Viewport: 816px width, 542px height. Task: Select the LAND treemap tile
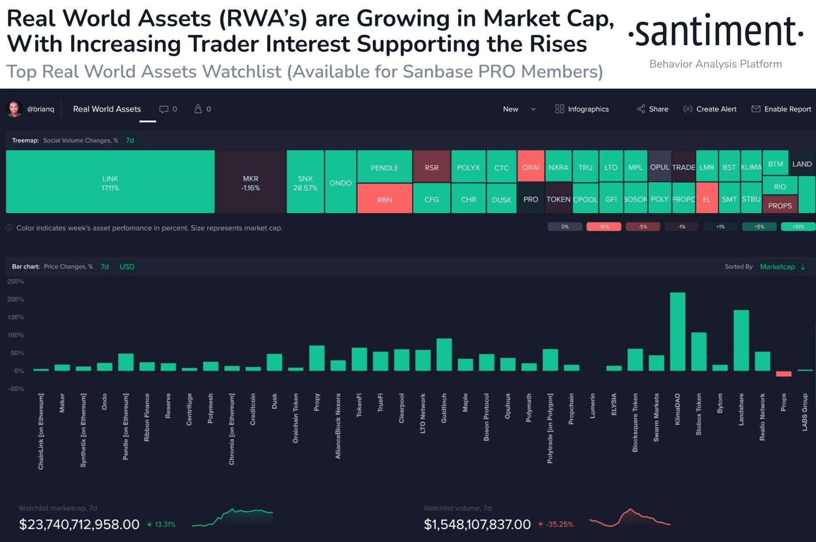point(802,163)
